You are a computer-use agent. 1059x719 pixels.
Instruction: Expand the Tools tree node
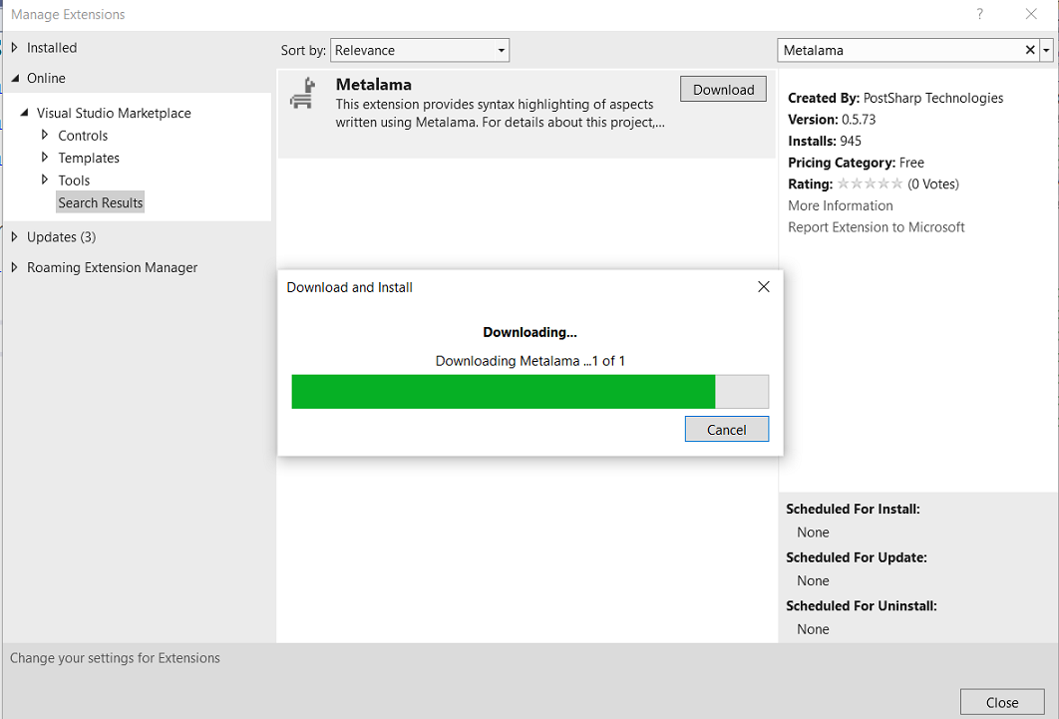point(45,180)
